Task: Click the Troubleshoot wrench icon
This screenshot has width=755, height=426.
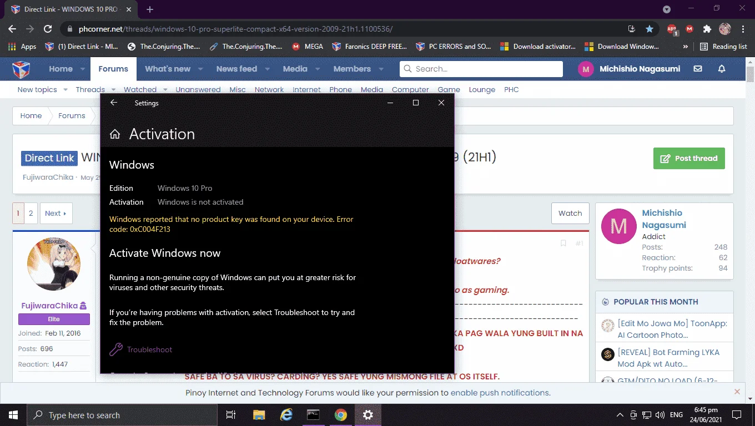Action: click(116, 349)
